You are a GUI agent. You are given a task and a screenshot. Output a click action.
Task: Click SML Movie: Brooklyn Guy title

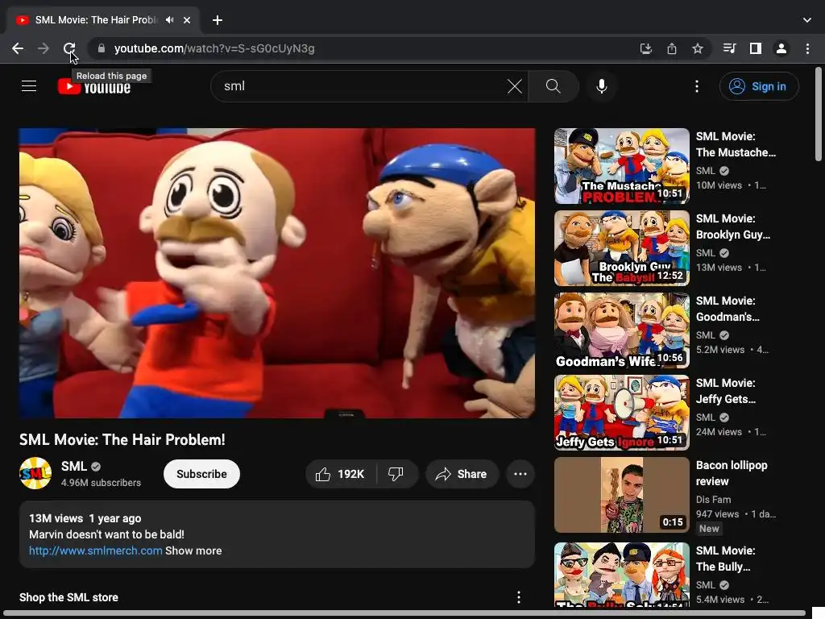(733, 226)
